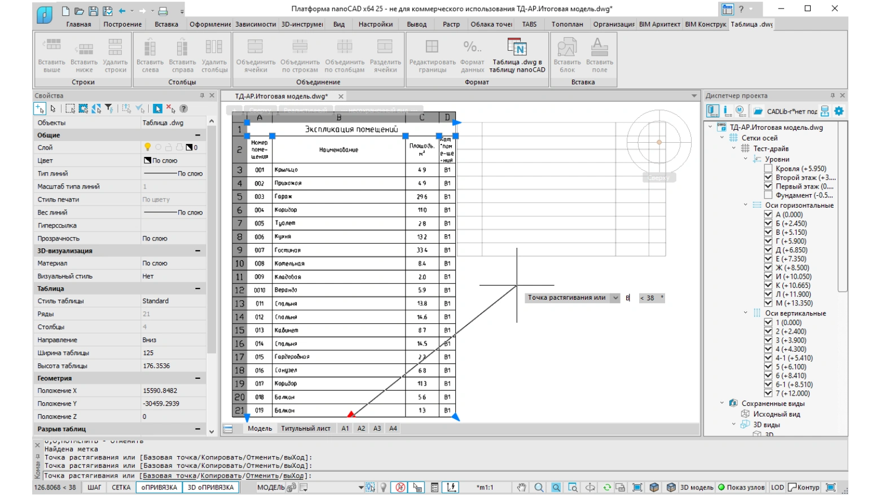Switch to Титульный лист layout tab
The height and width of the screenshot is (495, 880).
click(306, 428)
